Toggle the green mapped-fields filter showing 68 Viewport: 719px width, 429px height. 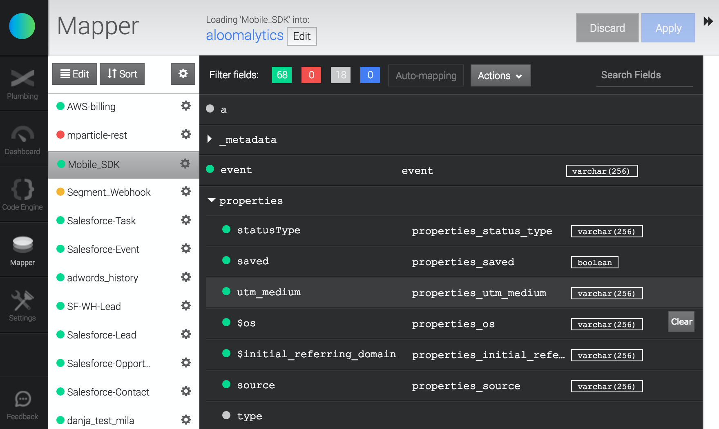[x=282, y=75]
